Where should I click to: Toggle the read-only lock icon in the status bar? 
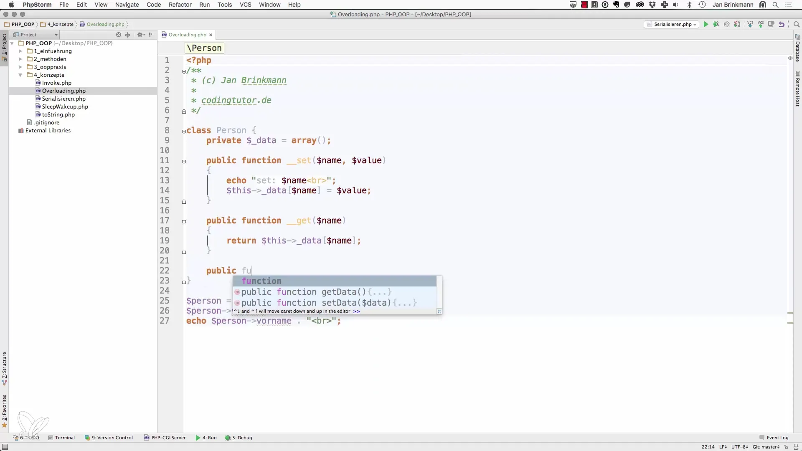(786, 447)
